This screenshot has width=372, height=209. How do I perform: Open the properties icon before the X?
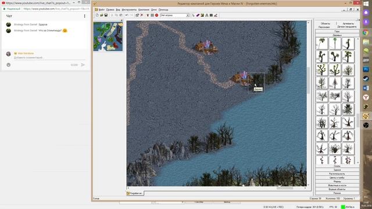point(137,15)
